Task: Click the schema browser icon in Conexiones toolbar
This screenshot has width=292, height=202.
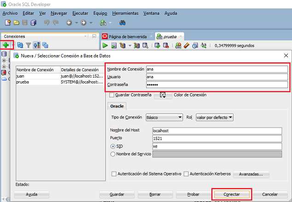Action: pos(37,45)
